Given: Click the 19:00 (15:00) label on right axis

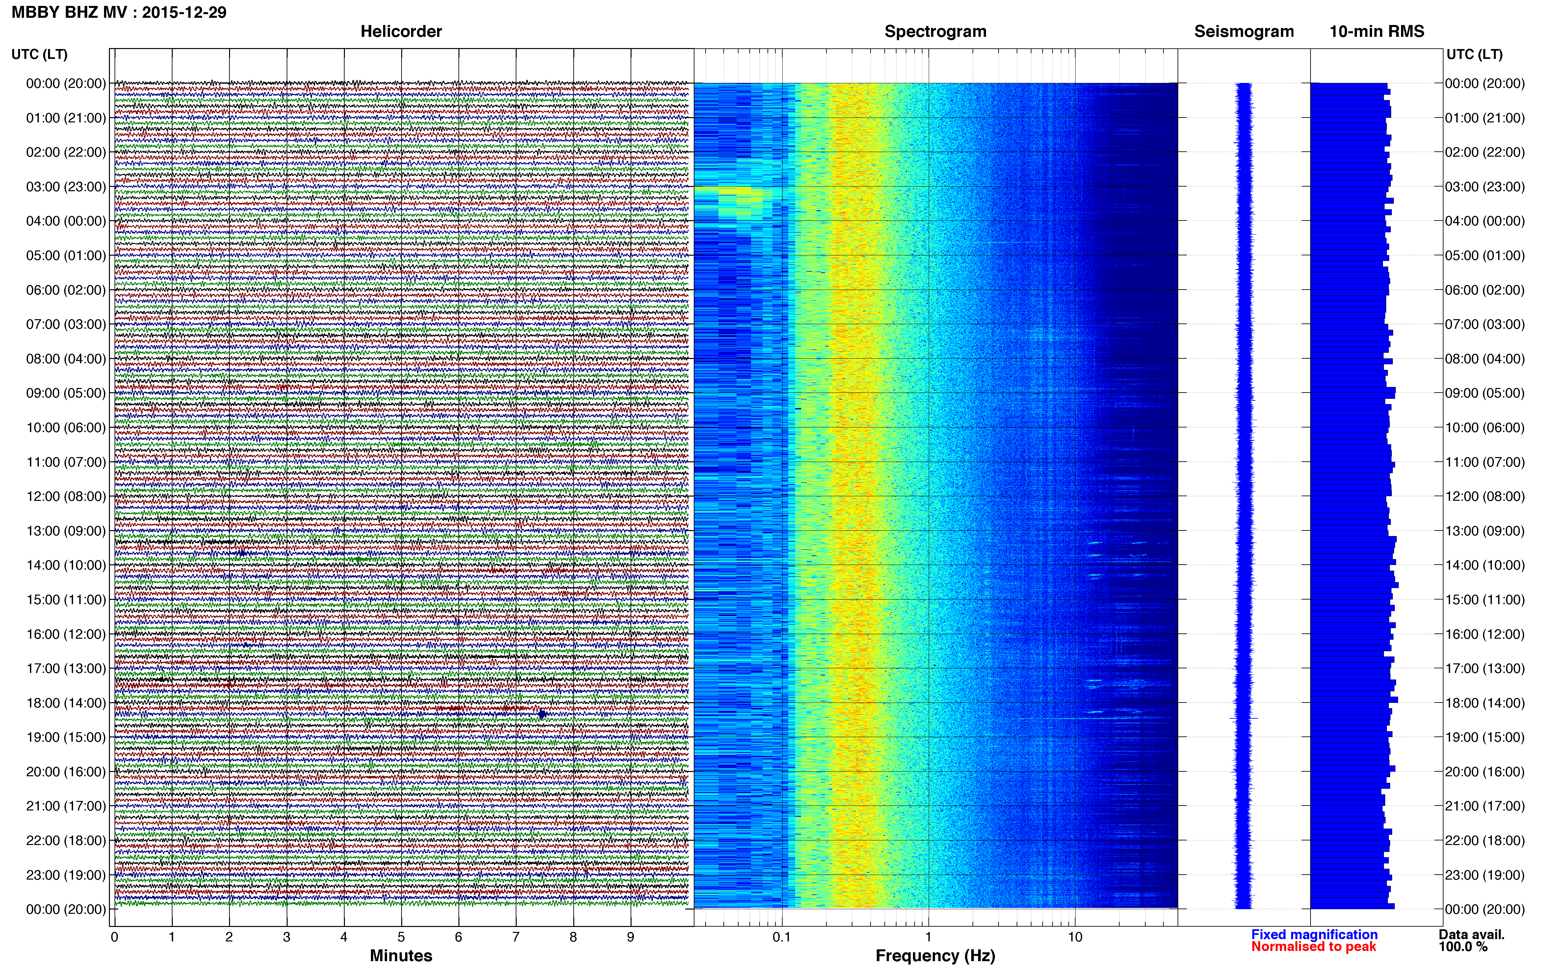Looking at the screenshot, I should point(1485,737).
